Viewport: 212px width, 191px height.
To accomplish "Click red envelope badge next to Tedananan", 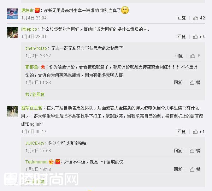I will tap(58, 162).
